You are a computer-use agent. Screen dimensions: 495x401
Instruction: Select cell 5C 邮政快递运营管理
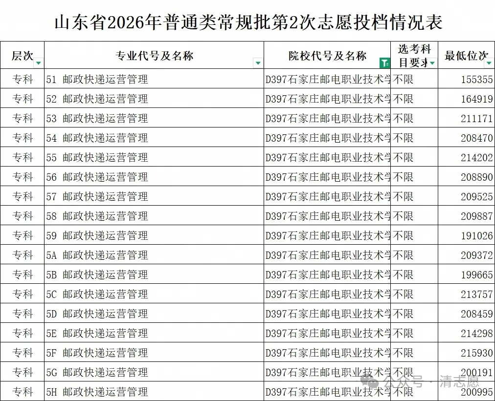[154, 294]
